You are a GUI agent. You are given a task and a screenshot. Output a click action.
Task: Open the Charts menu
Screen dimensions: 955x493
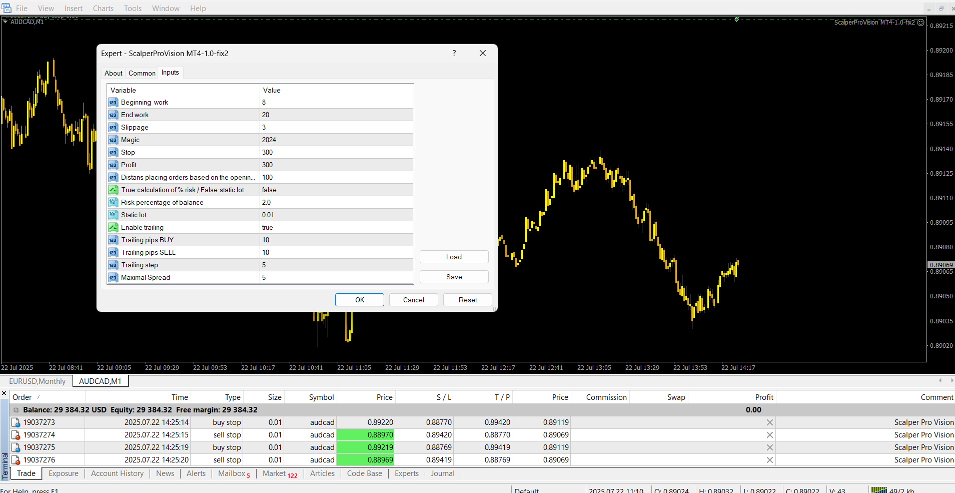103,9
